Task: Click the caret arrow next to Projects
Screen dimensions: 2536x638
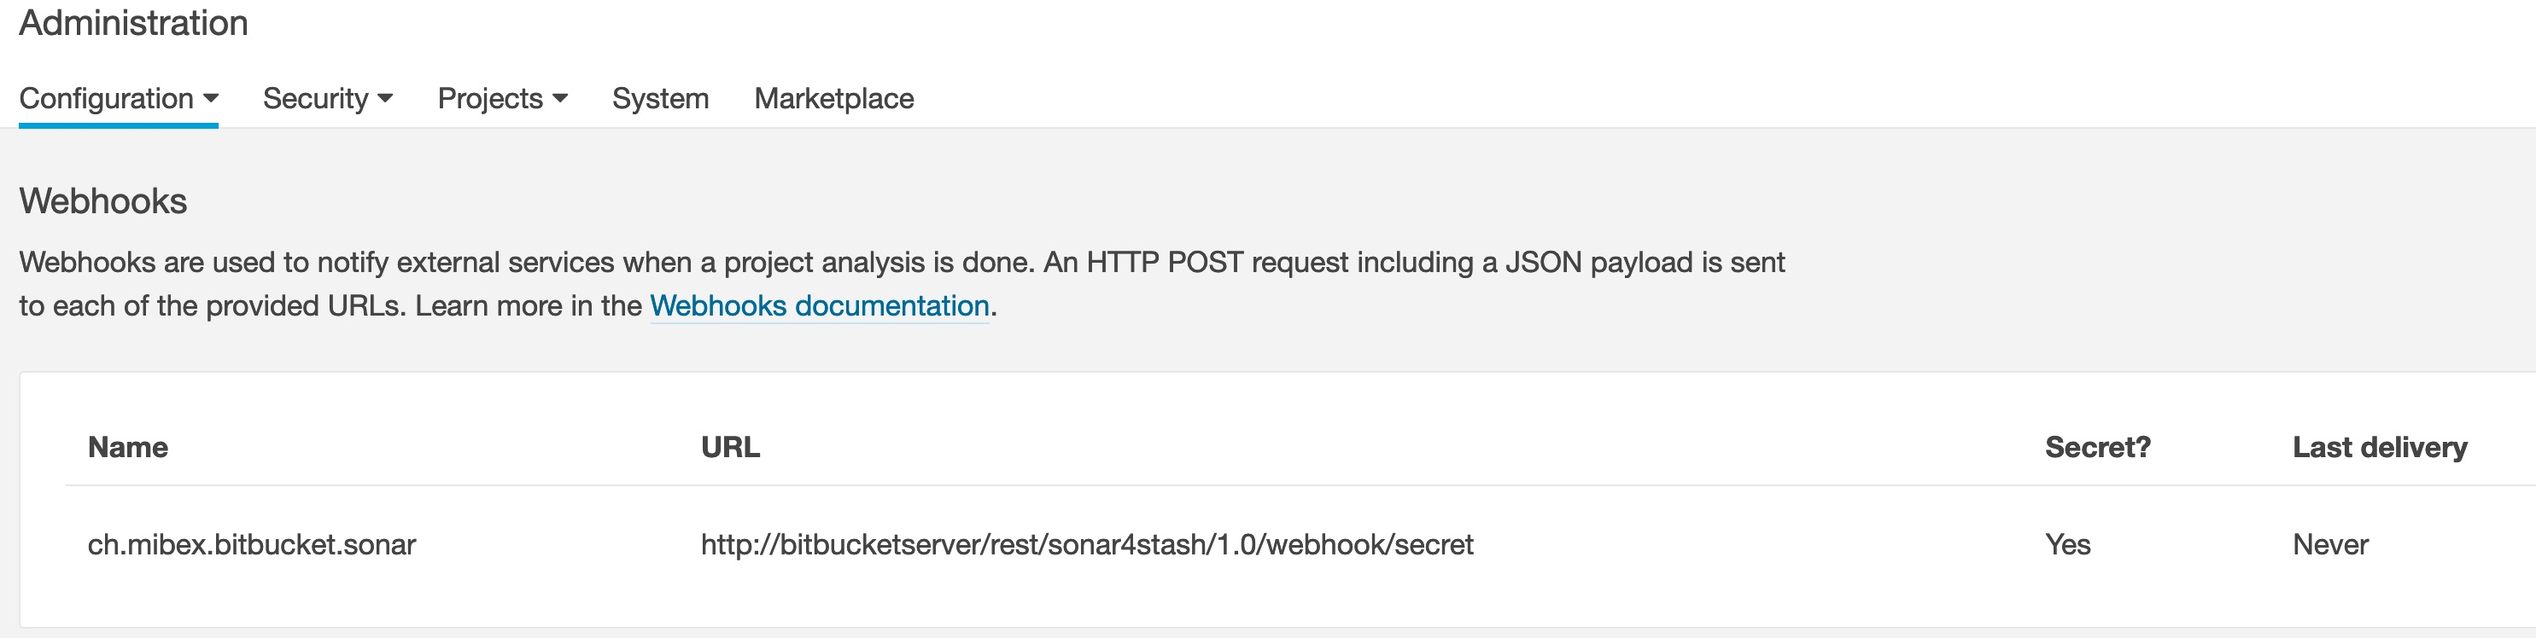Action: tap(560, 98)
